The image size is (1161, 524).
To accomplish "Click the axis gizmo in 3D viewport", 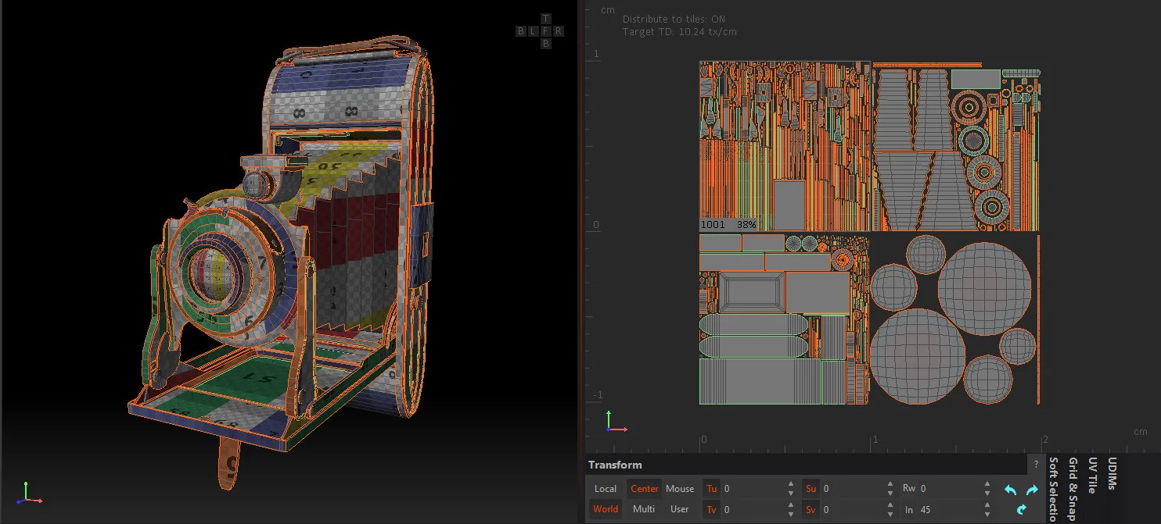I will [x=28, y=494].
